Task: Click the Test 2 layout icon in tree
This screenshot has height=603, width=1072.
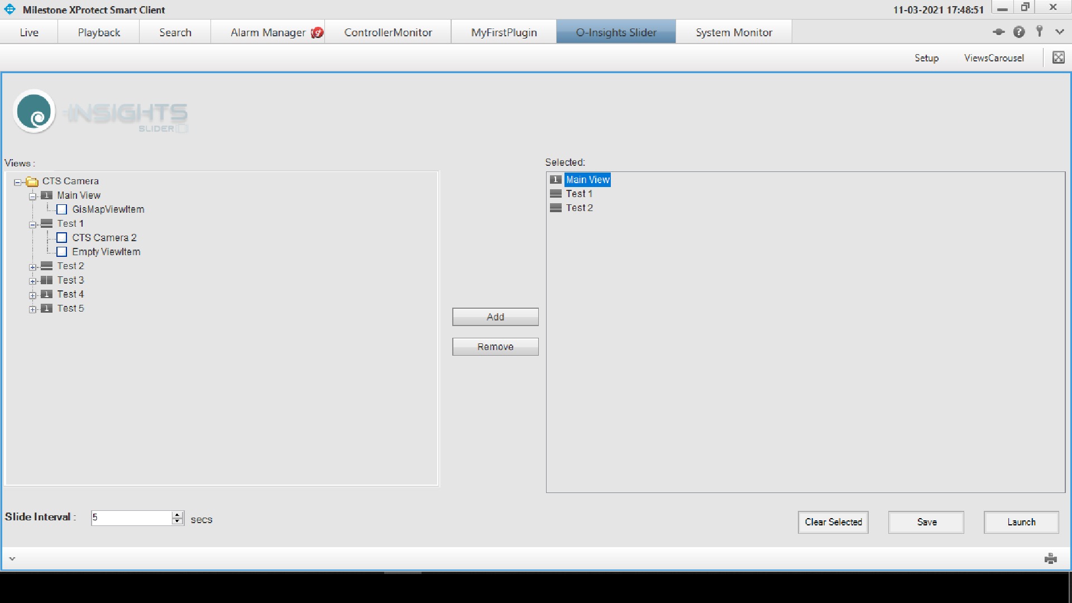Action: pos(47,266)
